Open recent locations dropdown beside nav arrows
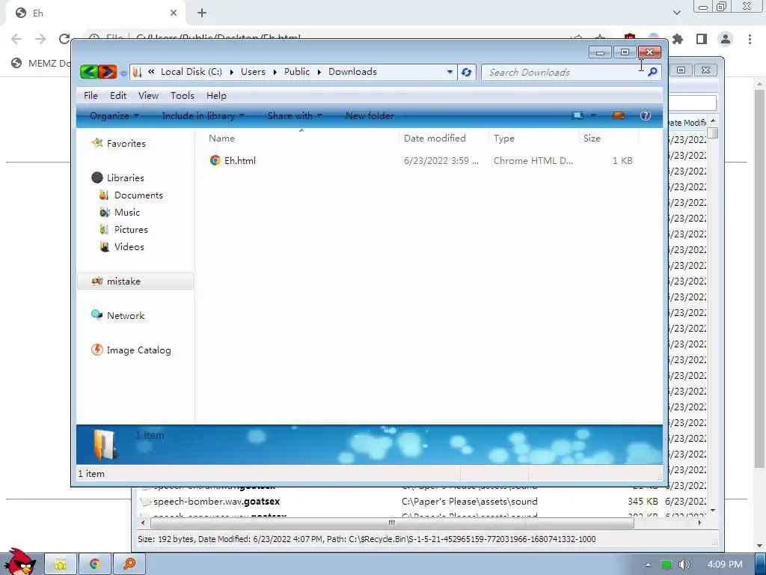Image resolution: width=766 pixels, height=575 pixels. pos(123,73)
